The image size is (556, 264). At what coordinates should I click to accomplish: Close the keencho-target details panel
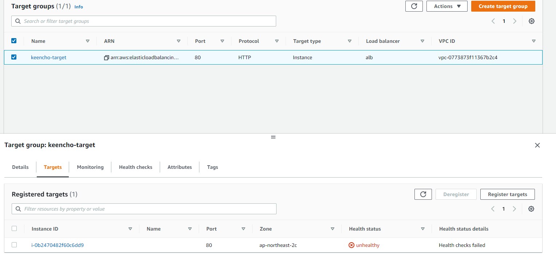coord(537,145)
